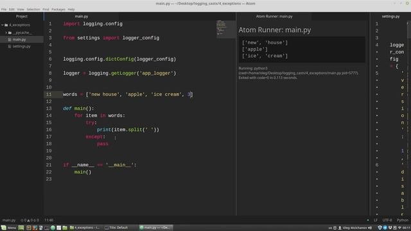Place cursor on line 11 words list
Viewport: 411px width, 231px height.
[x=128, y=94]
